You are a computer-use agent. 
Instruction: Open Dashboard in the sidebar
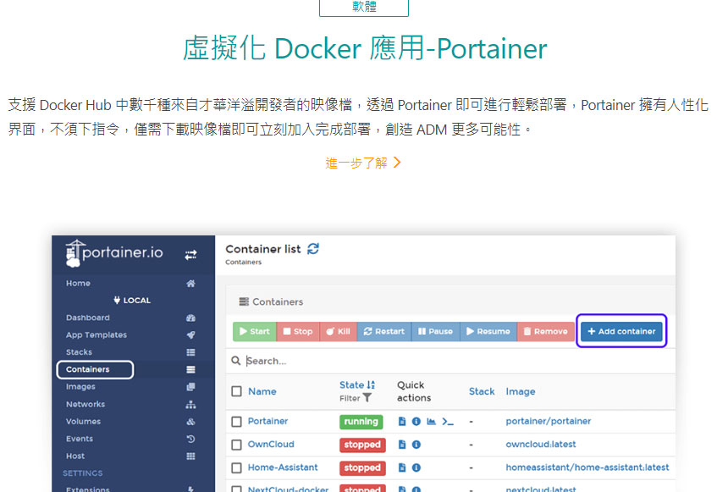(88, 318)
